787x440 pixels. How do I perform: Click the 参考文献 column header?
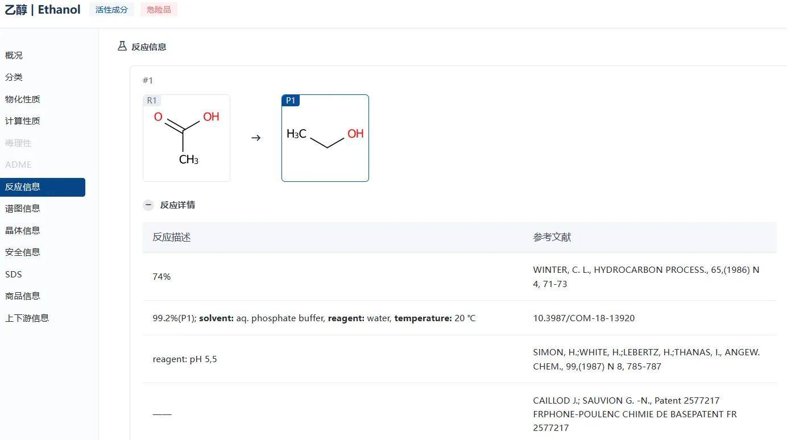pos(552,237)
